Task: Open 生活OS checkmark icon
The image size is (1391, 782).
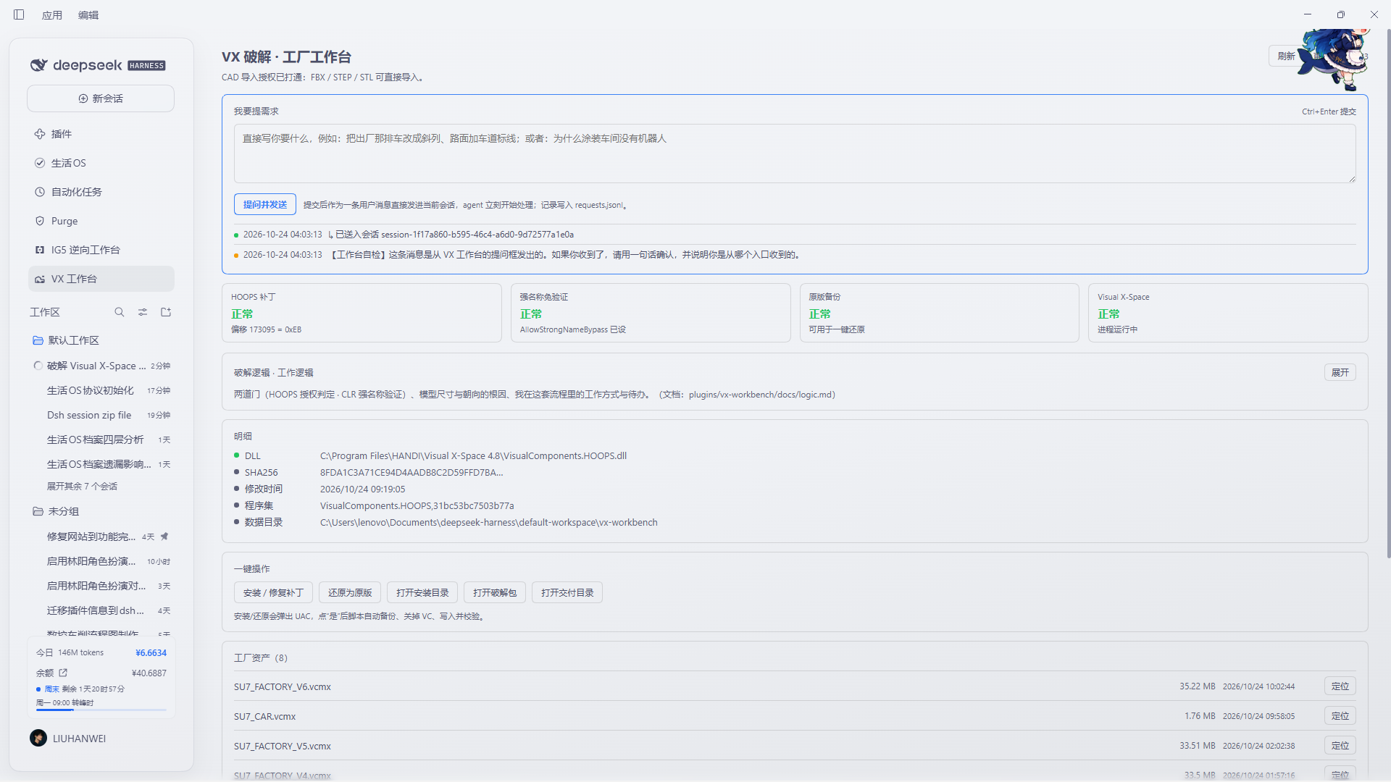Action: coord(40,163)
